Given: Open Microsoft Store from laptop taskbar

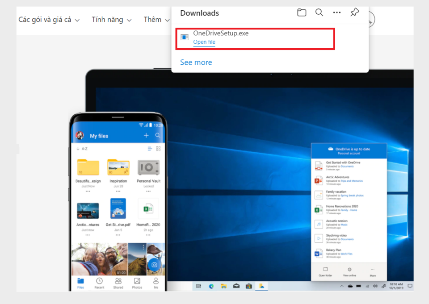Looking at the screenshot, I should 249,286.
